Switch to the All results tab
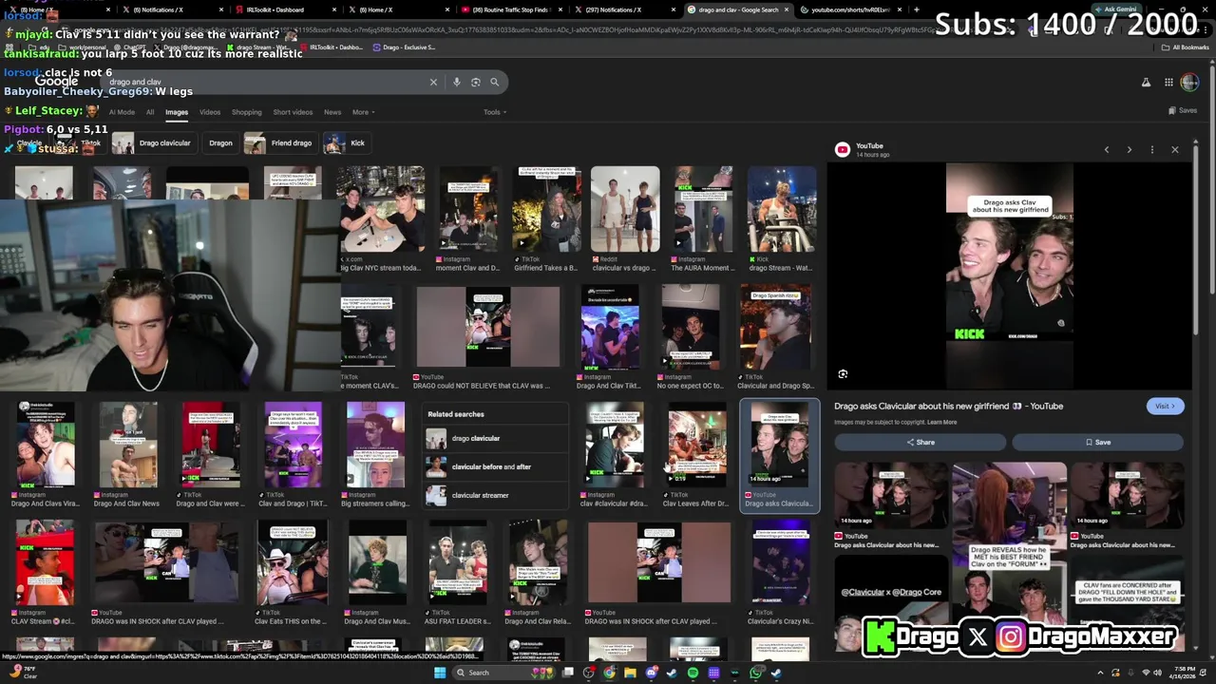1216x684 pixels. [x=150, y=112]
